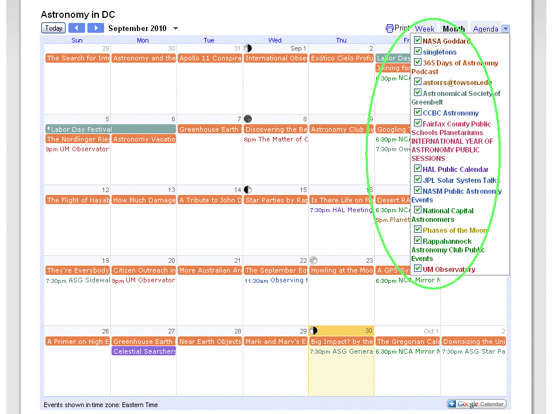Switch to the Agenda view tab
552x414 pixels.
[x=485, y=29]
